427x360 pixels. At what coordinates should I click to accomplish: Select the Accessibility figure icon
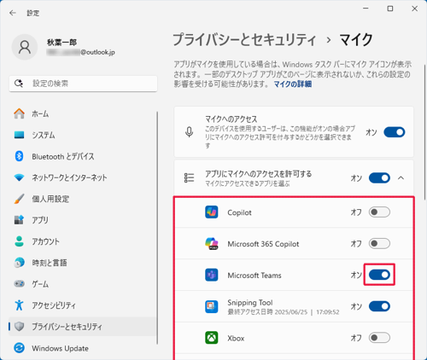[x=19, y=305]
